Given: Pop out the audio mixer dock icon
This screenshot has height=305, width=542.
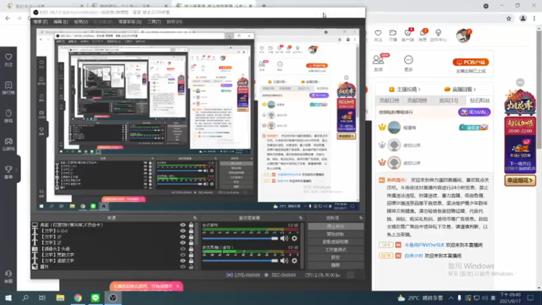Looking at the screenshot, I should click(301, 218).
